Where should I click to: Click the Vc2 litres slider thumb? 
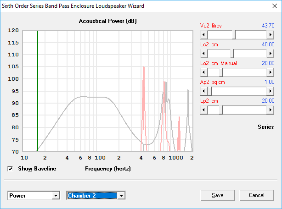(x=234, y=35)
